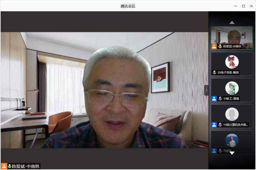Toggle the muted mic icon of 19软工-夏倩
The width and height of the screenshot is (256, 170).
[x=220, y=99]
